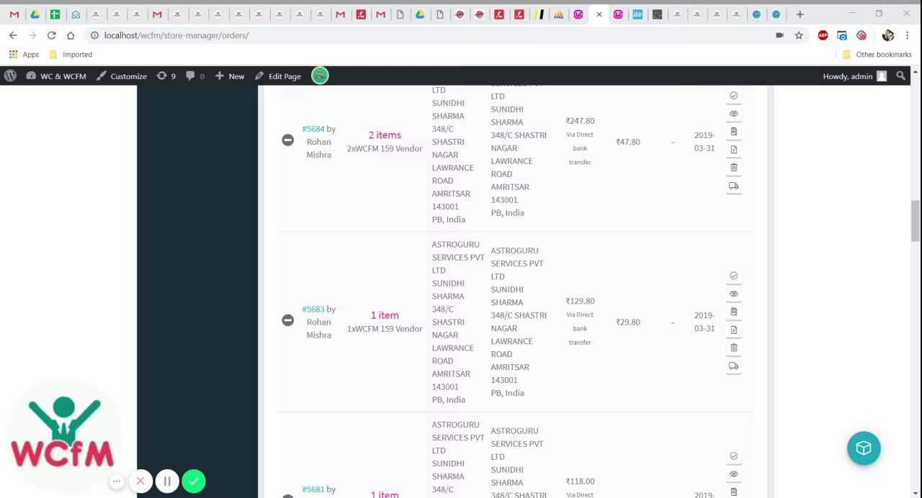
Task: Open order link #5683
Action: (x=313, y=309)
